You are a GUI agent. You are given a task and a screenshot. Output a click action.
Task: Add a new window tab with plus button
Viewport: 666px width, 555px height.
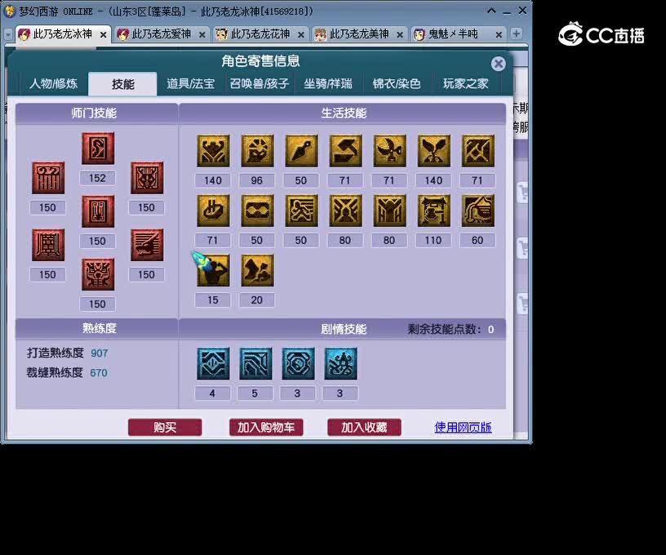click(x=516, y=33)
